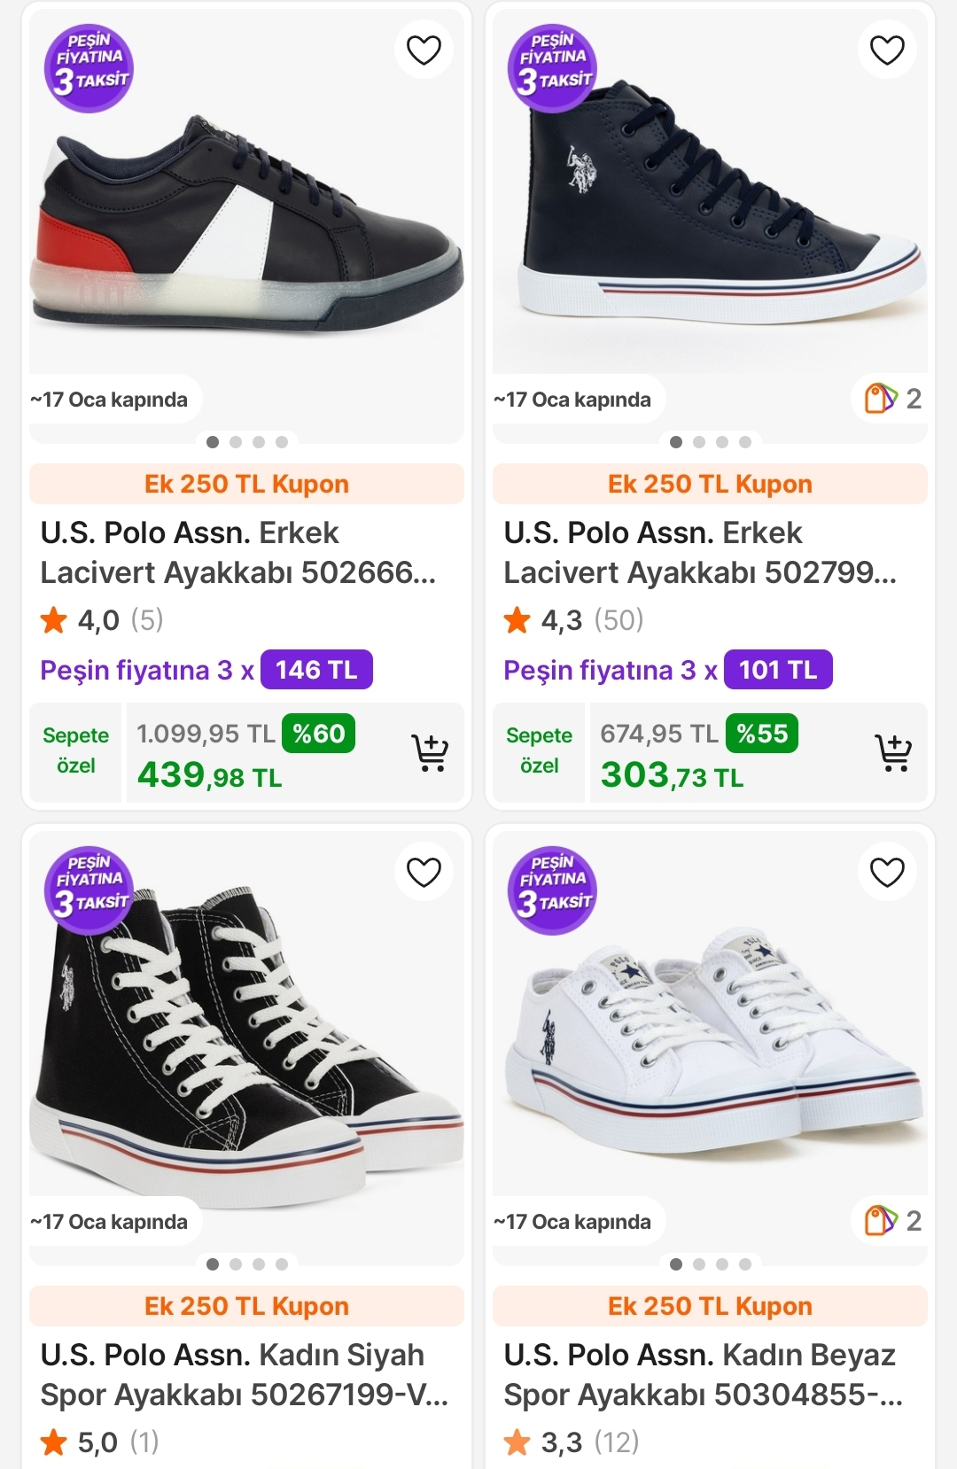Tap the Ek 250 TL Kupon banner on navy high-top

pyautogui.click(x=710, y=484)
